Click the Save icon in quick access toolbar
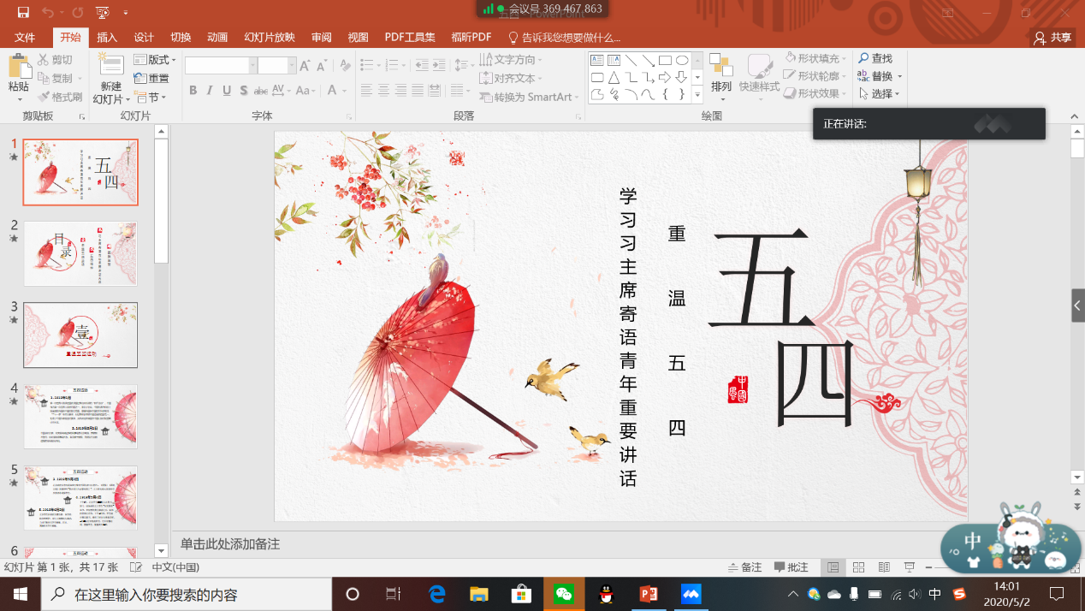Screen dimensions: 1085x611 tap(23, 12)
